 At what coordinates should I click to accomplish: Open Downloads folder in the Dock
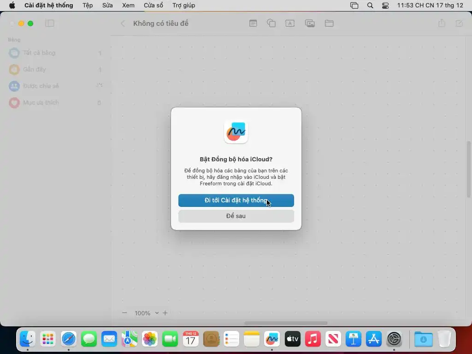[x=423, y=339]
